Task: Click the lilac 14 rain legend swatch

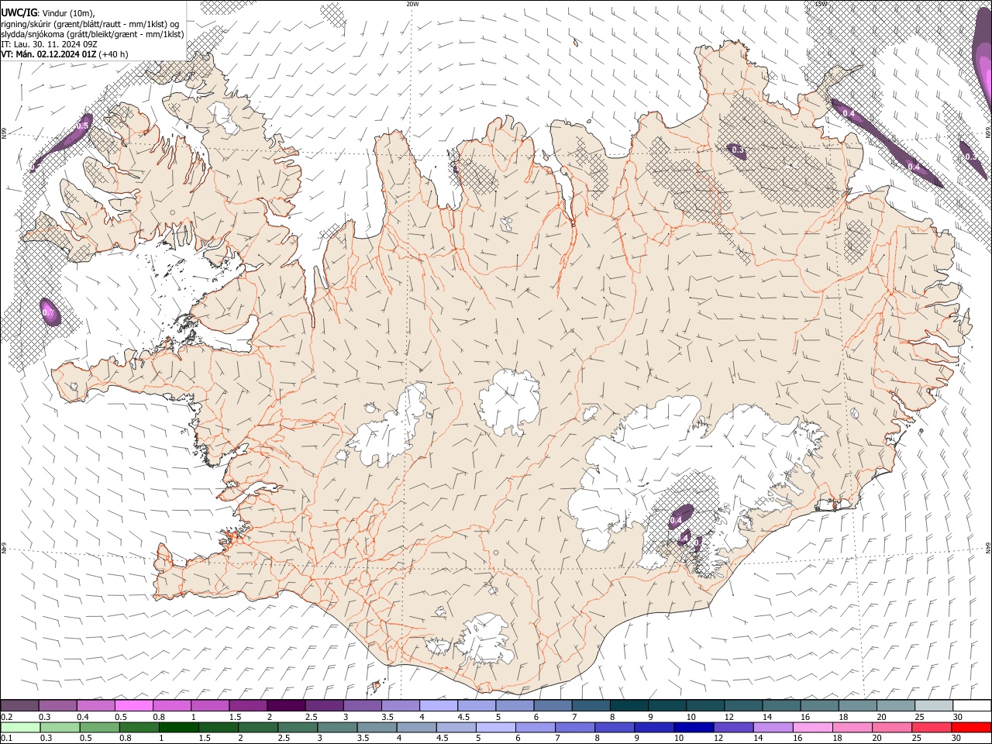Action: tap(773, 727)
